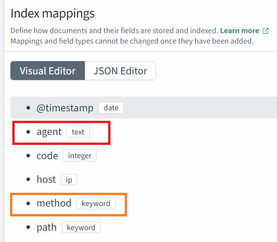The height and width of the screenshot is (242, 277).
Task: Switch to the JSON Editor tab
Action: tap(120, 71)
